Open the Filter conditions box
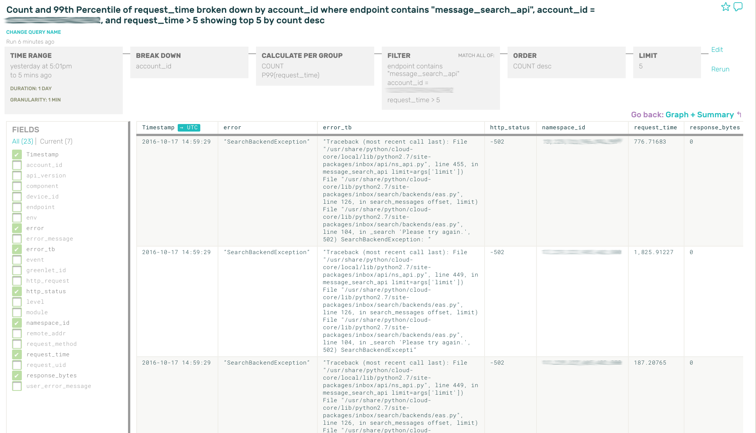The width and height of the screenshot is (756, 433). 440,78
